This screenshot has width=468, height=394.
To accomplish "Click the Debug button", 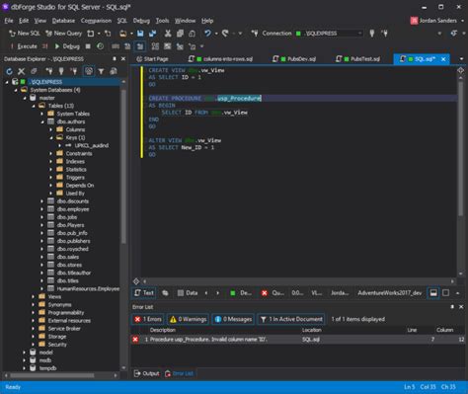I will tap(67, 46).
